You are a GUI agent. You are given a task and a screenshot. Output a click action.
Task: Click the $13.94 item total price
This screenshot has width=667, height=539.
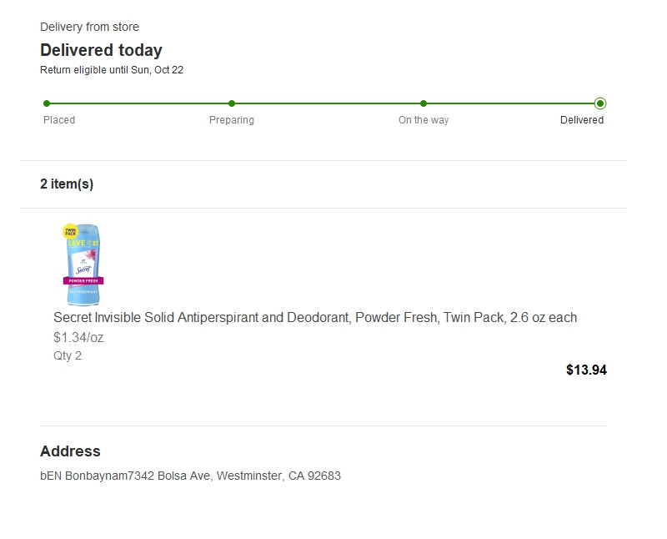586,370
